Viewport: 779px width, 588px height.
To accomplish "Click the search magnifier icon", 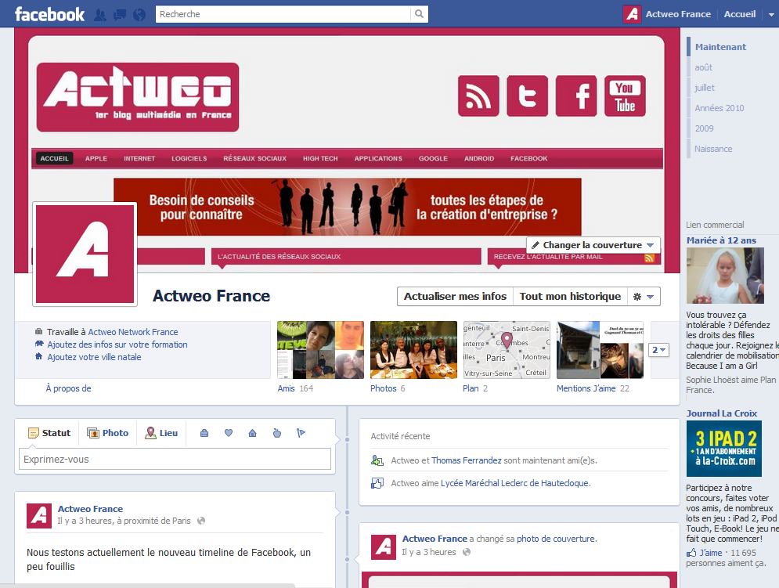I will coord(419,13).
